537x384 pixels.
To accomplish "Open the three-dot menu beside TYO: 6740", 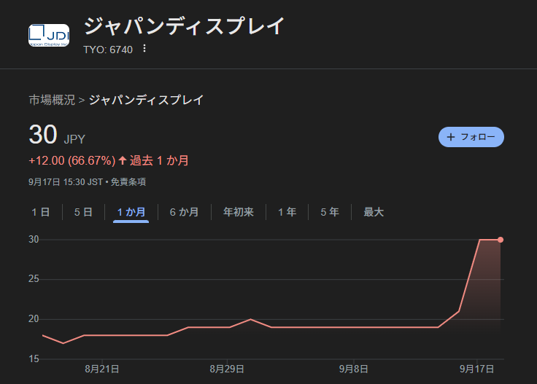I will pos(144,49).
